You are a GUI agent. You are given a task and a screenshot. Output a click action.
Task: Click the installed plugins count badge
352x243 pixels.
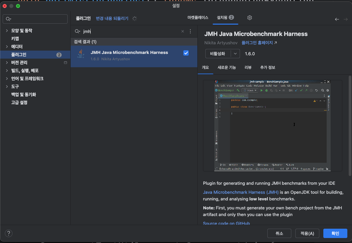231,18
